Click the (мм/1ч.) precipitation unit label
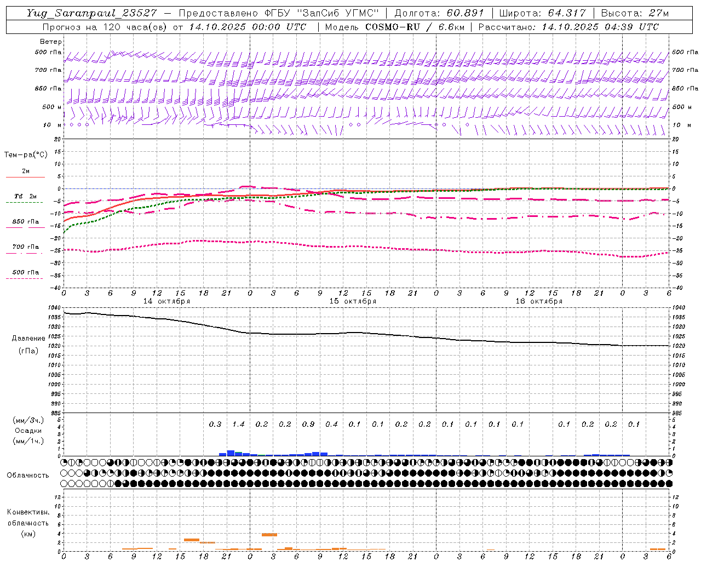701x561 pixels. click(28, 441)
